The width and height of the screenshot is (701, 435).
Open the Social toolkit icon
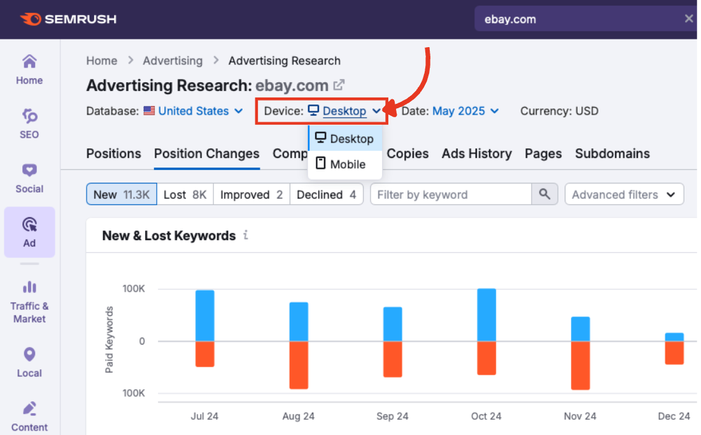tap(29, 178)
